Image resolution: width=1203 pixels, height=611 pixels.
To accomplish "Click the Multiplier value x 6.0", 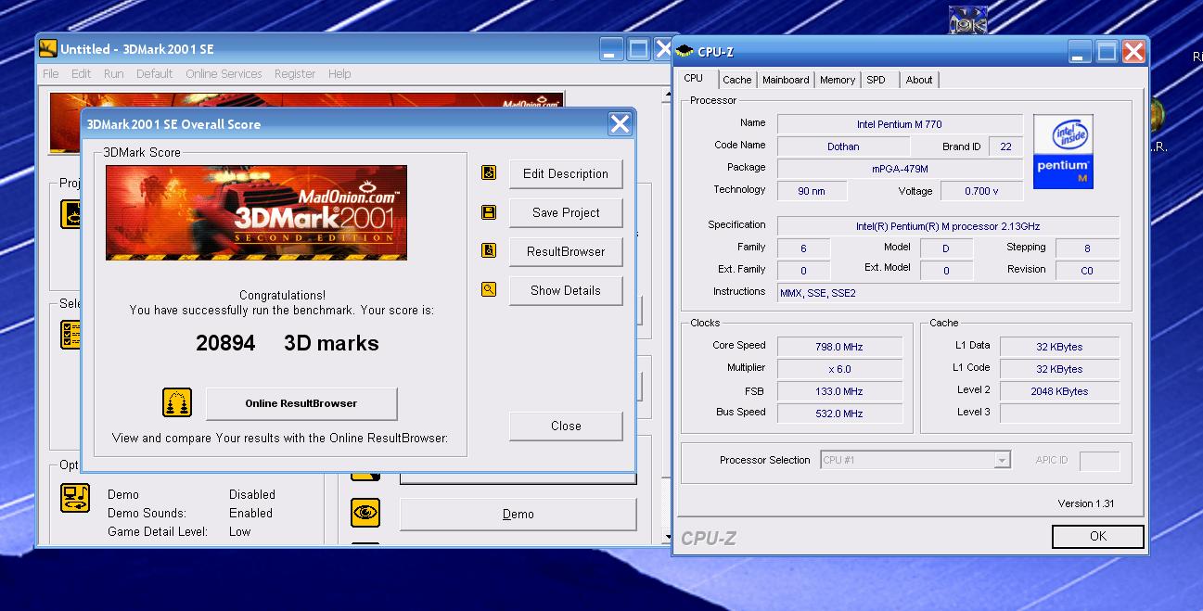I will coord(839,369).
